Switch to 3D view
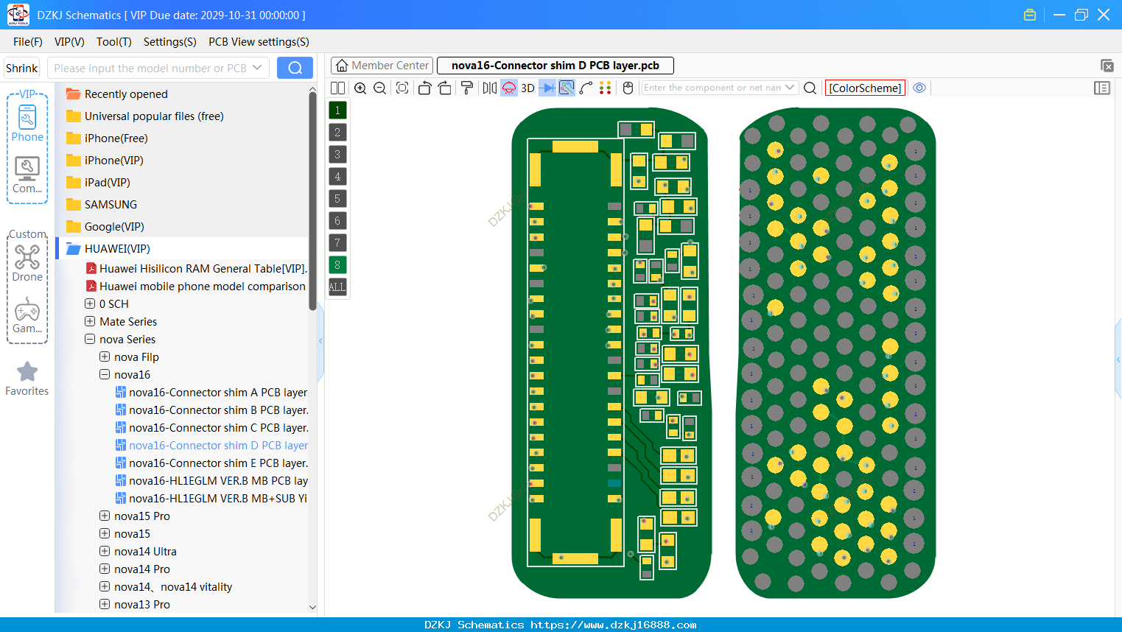1122x632 pixels. click(x=527, y=88)
